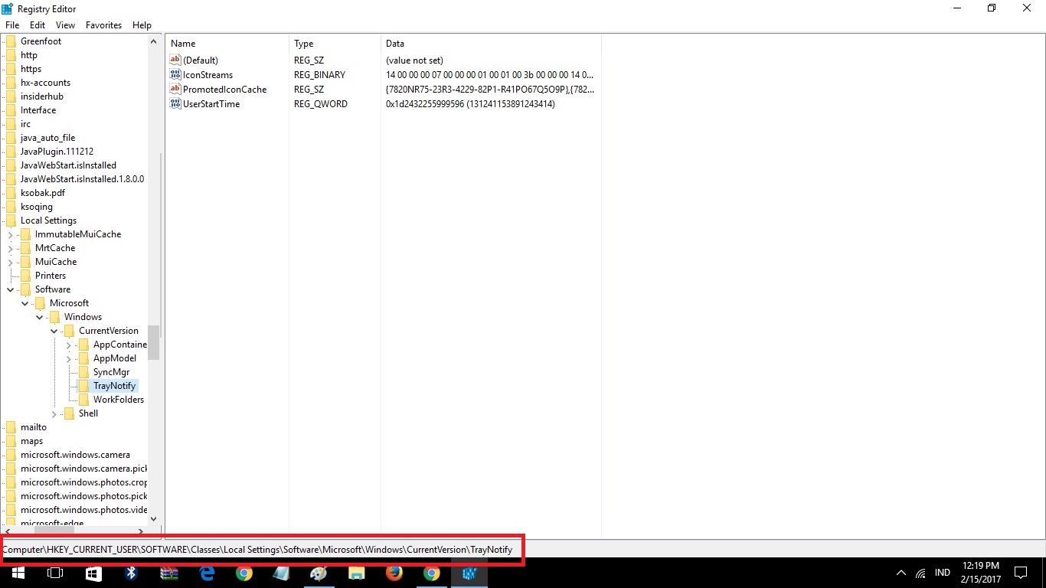Click the Local Settings folder icon
Viewport: 1046px width, 588px height.
coord(11,220)
